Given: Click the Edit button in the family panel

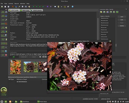Looking at the screenshot, I should pyautogui.click(x=122, y=20).
